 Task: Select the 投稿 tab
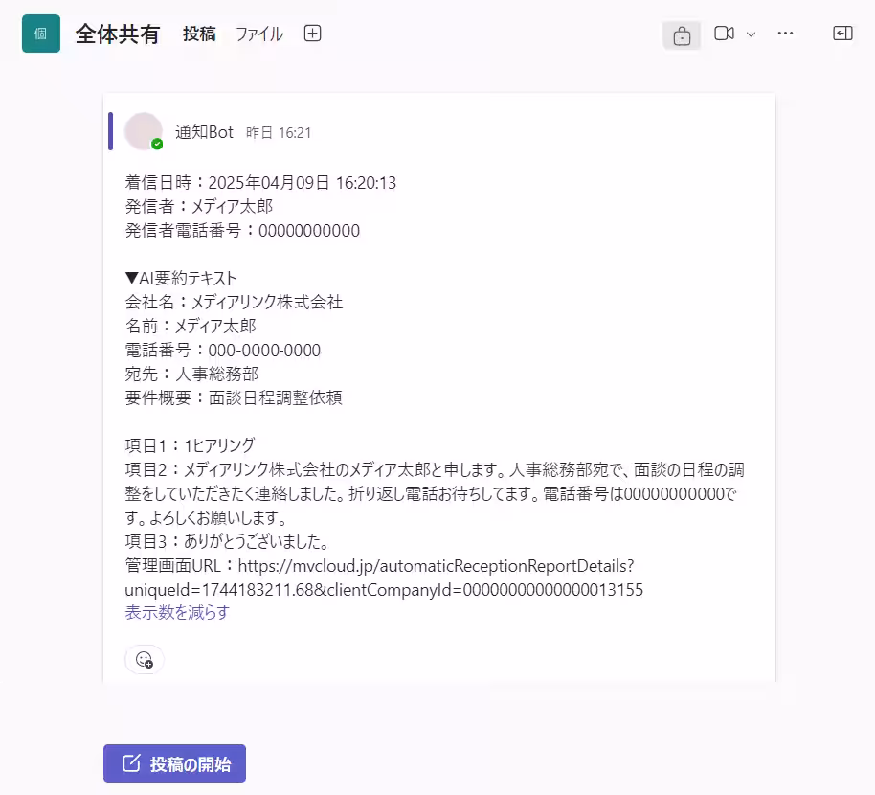coord(198,34)
